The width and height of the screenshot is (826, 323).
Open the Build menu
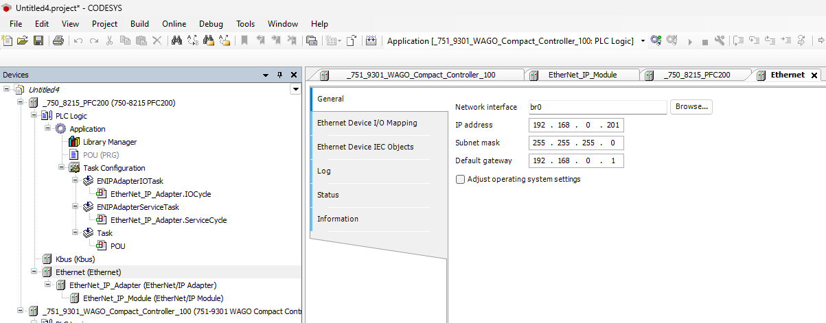click(x=139, y=23)
